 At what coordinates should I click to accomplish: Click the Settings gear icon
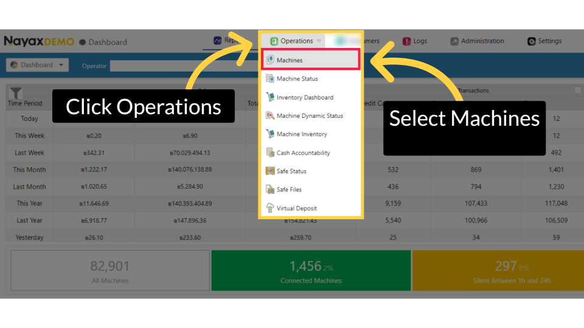click(532, 41)
